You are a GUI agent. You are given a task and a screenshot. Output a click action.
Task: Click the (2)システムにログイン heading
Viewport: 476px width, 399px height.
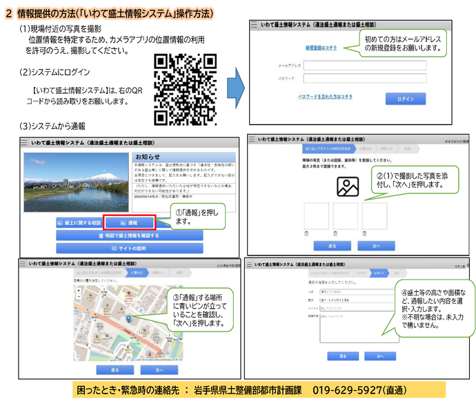54,72
